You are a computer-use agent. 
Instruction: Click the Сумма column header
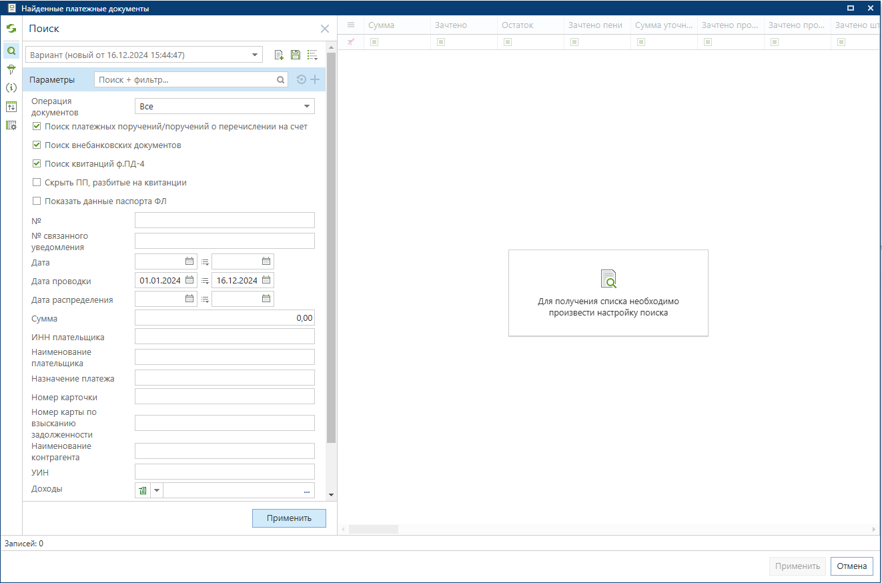click(397, 25)
